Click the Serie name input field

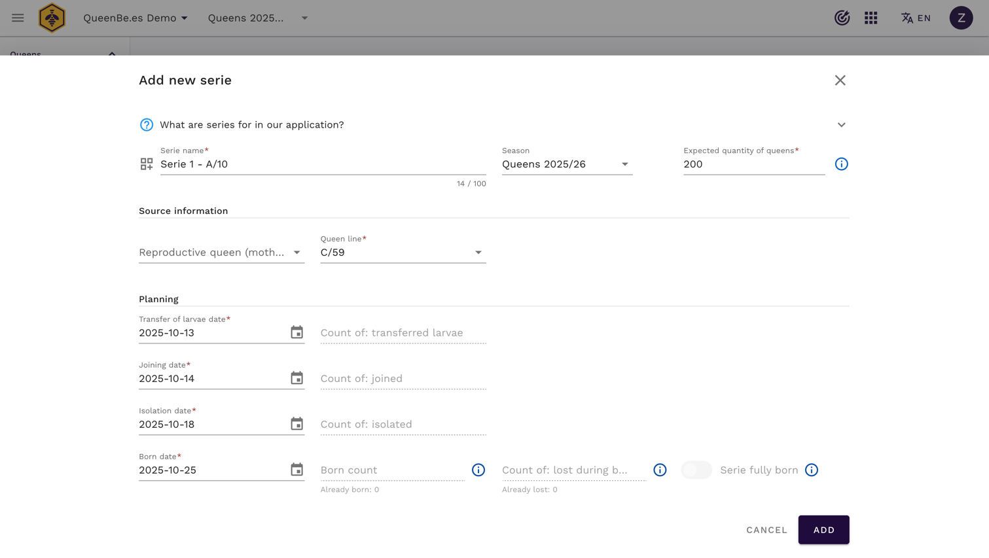[322, 164]
